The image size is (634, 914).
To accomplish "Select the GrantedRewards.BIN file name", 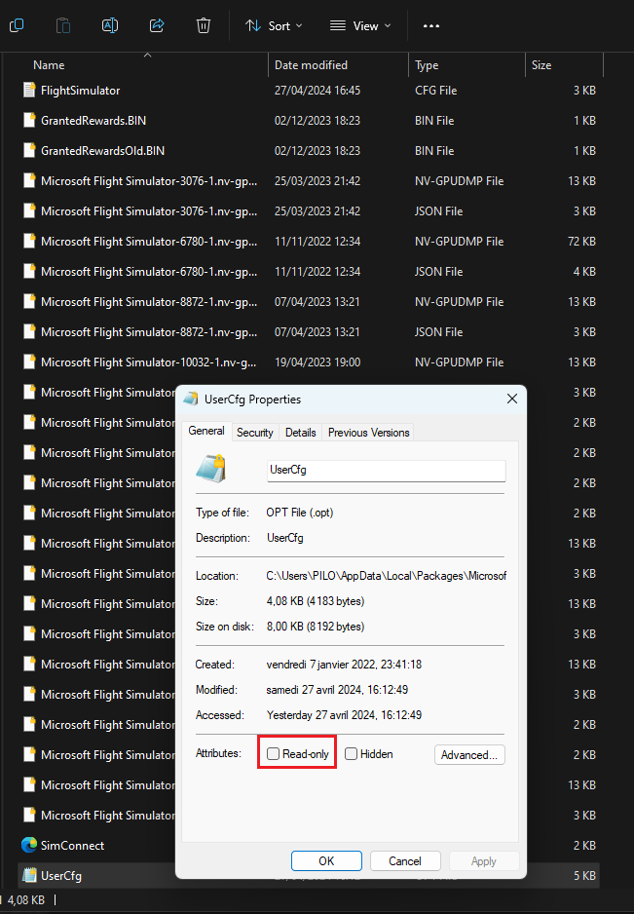I will pos(93,121).
